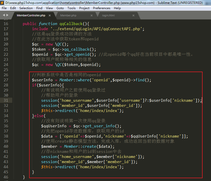The image size is (211, 181).
Task: Click line number 31 in the gutter
Action: 6,100
